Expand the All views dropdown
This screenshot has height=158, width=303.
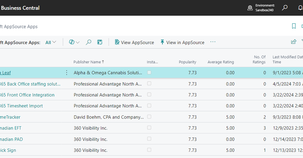(51, 42)
